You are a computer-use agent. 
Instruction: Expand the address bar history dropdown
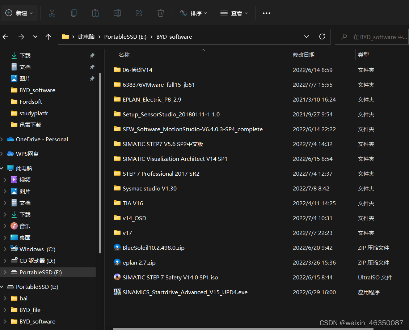tap(307, 37)
